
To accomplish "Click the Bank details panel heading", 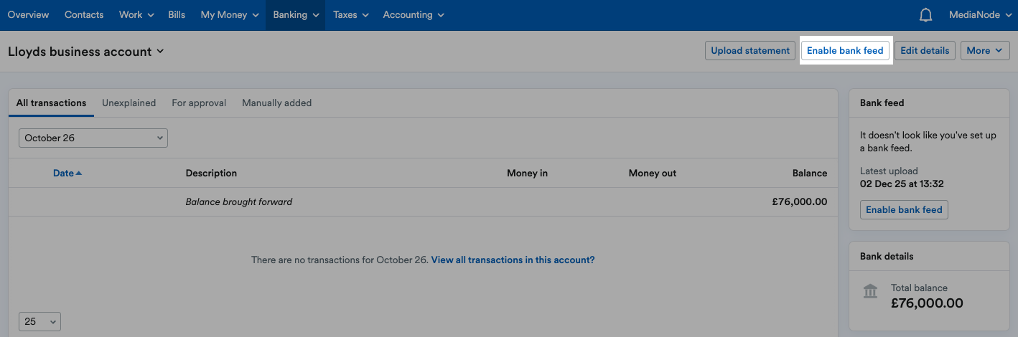I will point(887,257).
